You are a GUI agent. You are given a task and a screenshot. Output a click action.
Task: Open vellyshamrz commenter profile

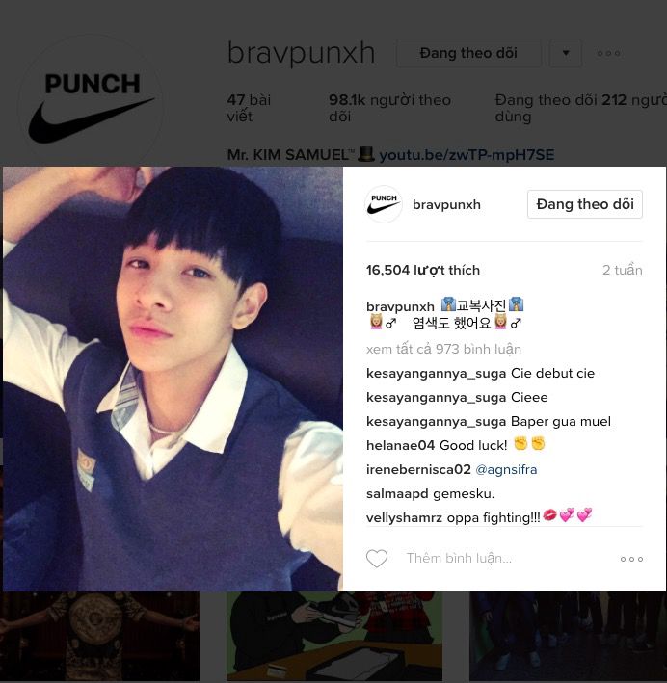[398, 518]
